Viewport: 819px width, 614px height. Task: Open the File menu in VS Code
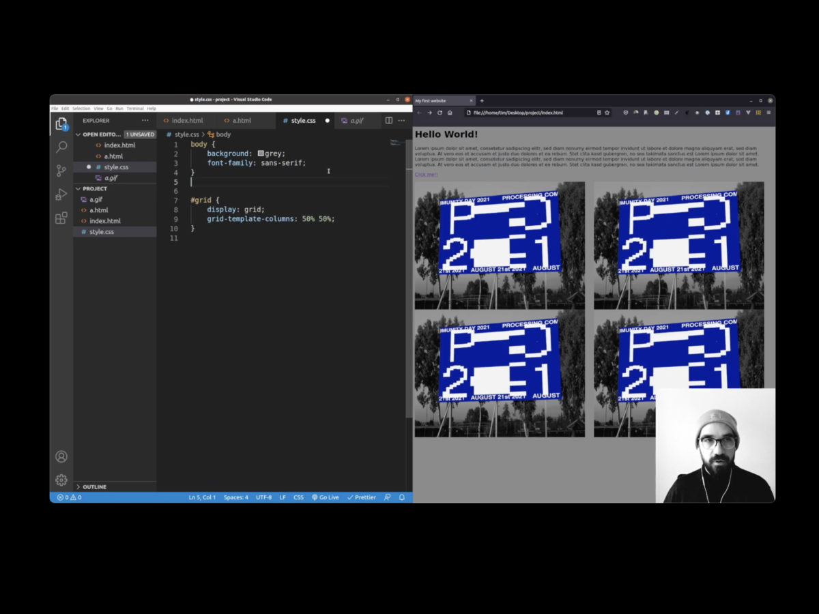tap(55, 108)
